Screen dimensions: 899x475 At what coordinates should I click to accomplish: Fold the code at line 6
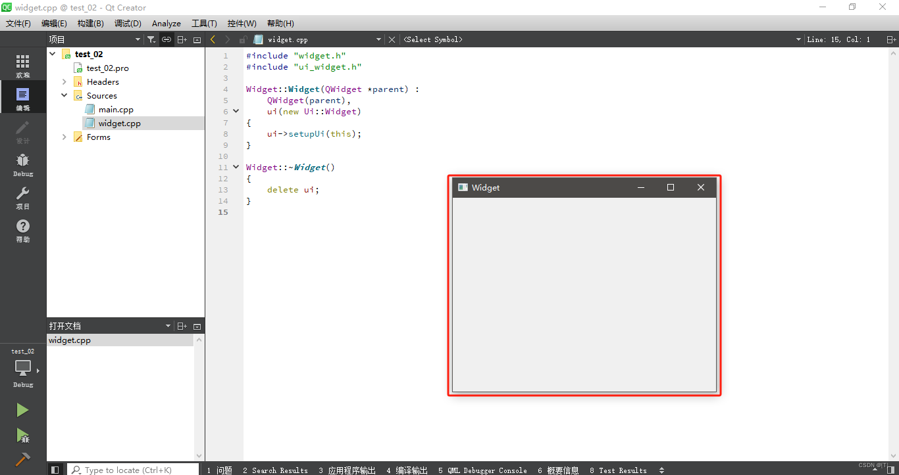[x=236, y=112]
